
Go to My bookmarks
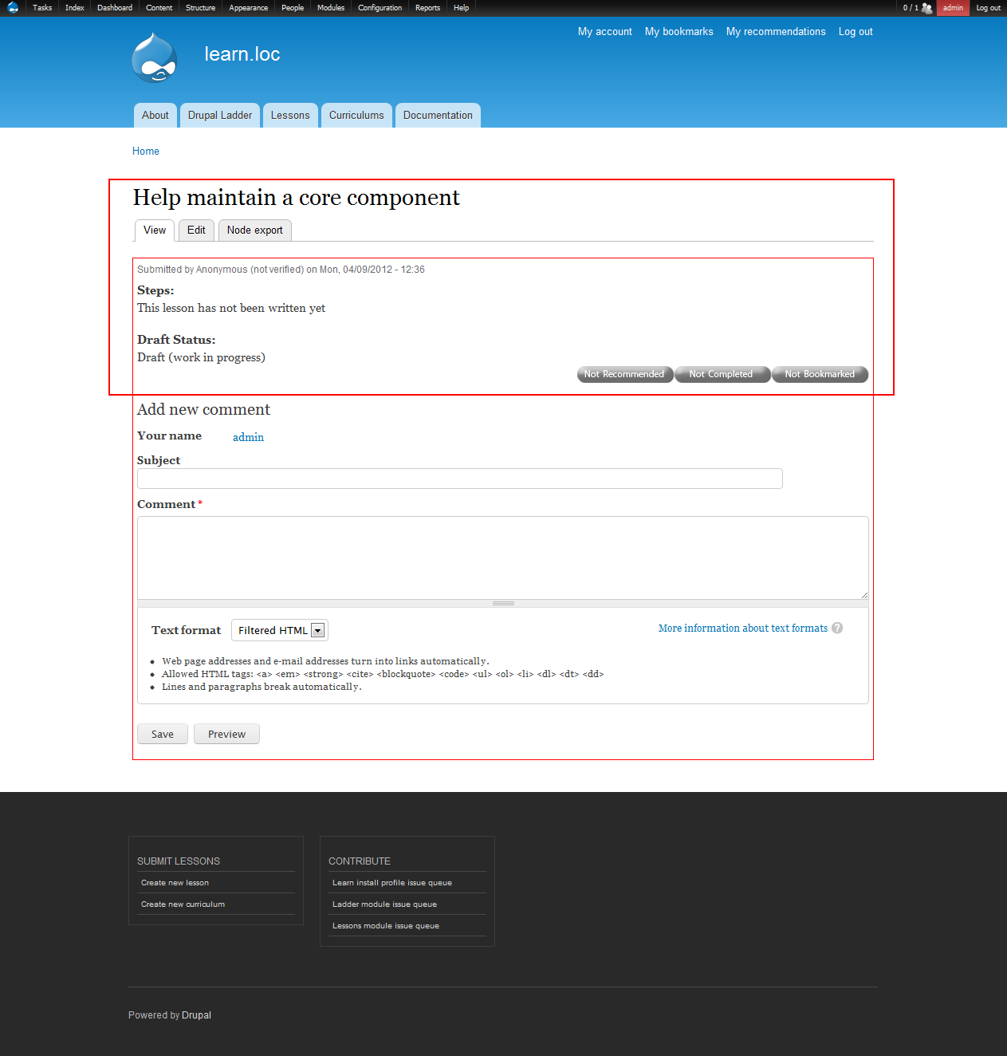click(679, 31)
